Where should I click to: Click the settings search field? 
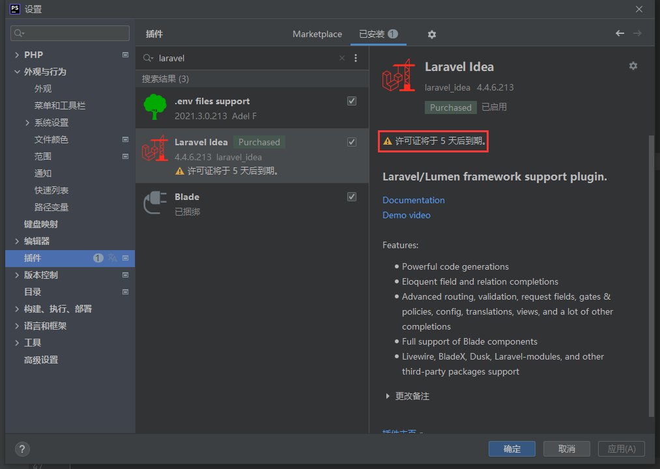70,33
